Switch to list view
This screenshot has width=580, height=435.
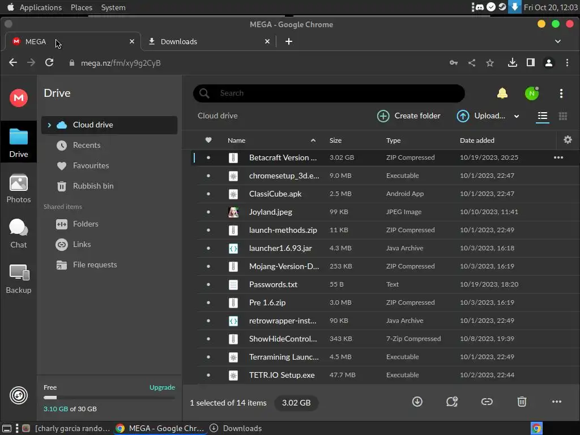[x=542, y=116]
